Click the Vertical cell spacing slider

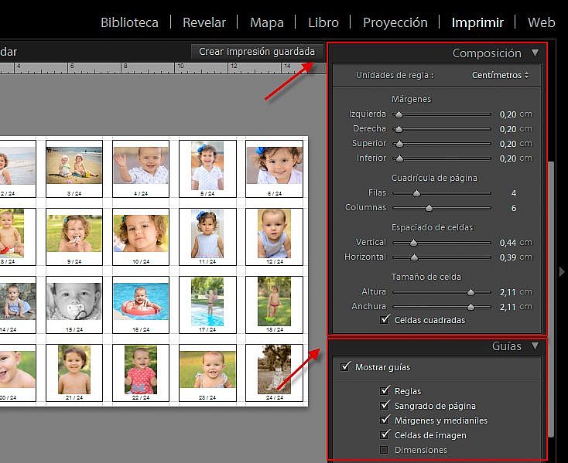[442, 243]
